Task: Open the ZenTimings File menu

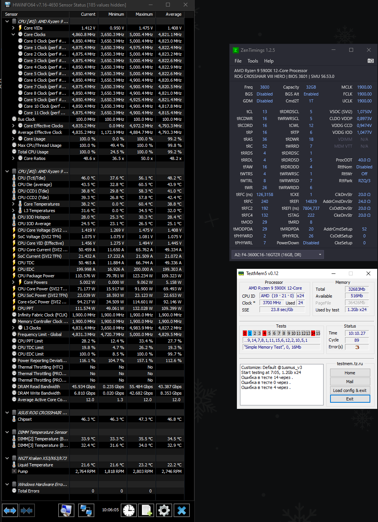Action: coord(238,61)
